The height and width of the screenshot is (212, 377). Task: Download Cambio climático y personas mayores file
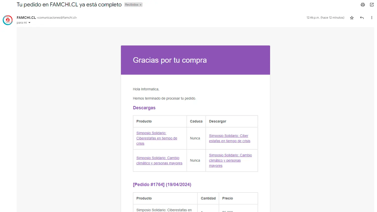[x=230, y=161]
